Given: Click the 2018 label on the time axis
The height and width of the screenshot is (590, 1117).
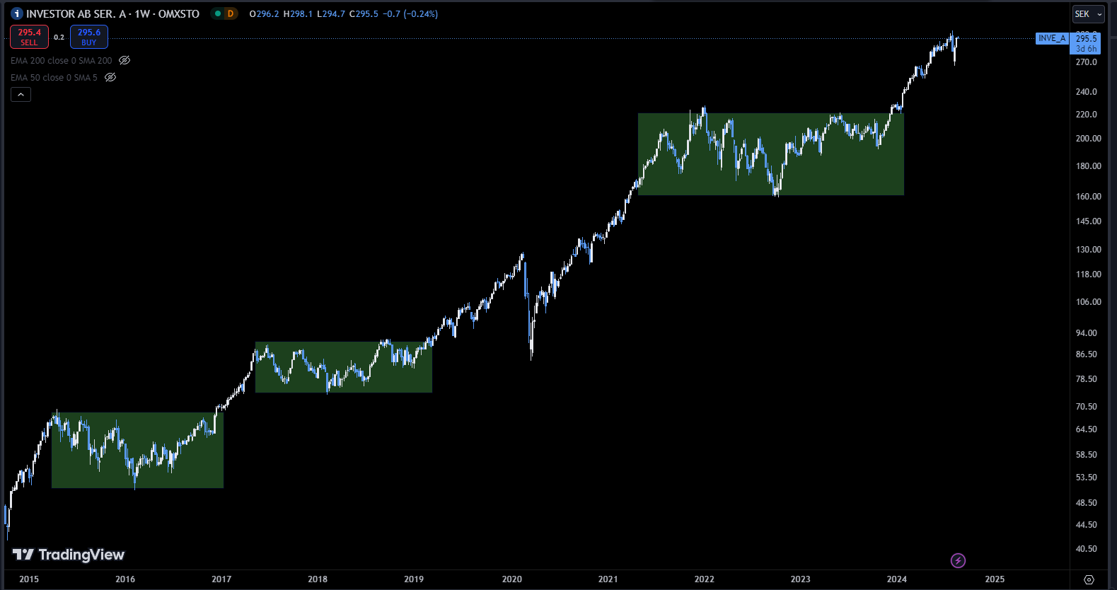Looking at the screenshot, I should [318, 579].
